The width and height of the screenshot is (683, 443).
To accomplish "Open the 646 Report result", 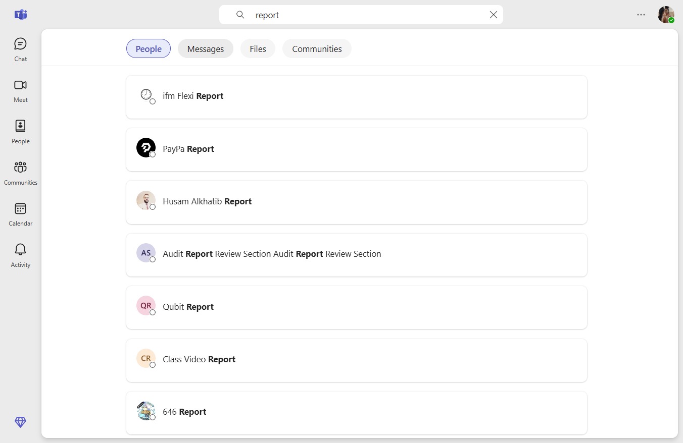I will point(357,413).
